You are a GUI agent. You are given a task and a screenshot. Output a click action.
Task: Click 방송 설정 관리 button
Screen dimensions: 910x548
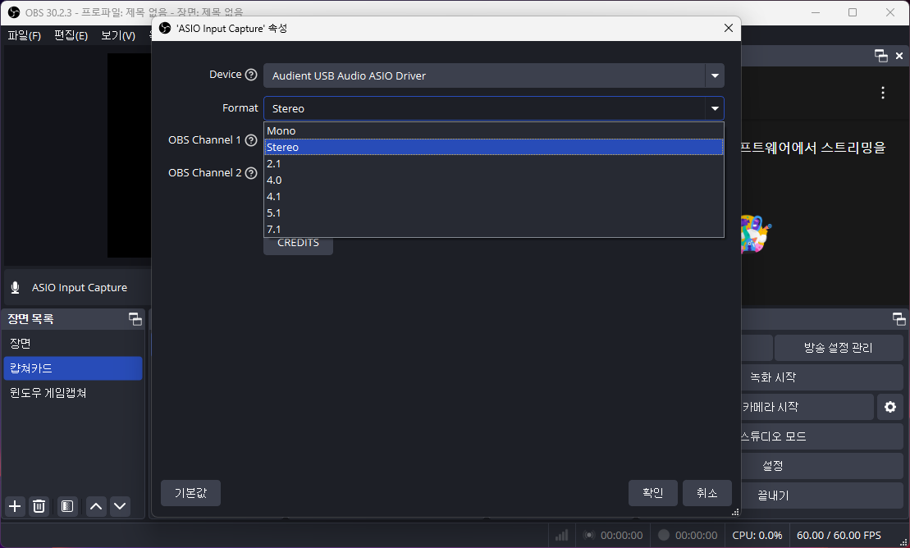pyautogui.click(x=838, y=348)
